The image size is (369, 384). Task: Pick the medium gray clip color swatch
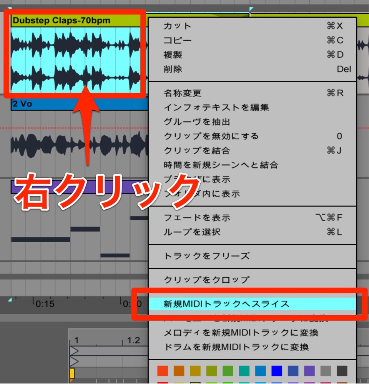click(x=326, y=371)
